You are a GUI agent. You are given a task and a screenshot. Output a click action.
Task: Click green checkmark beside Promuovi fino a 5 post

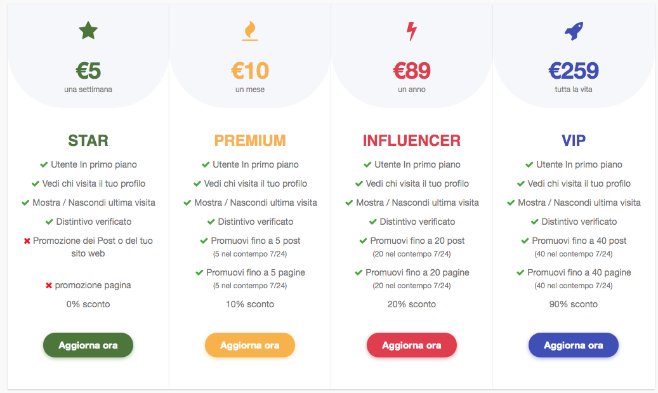pyautogui.click(x=204, y=241)
